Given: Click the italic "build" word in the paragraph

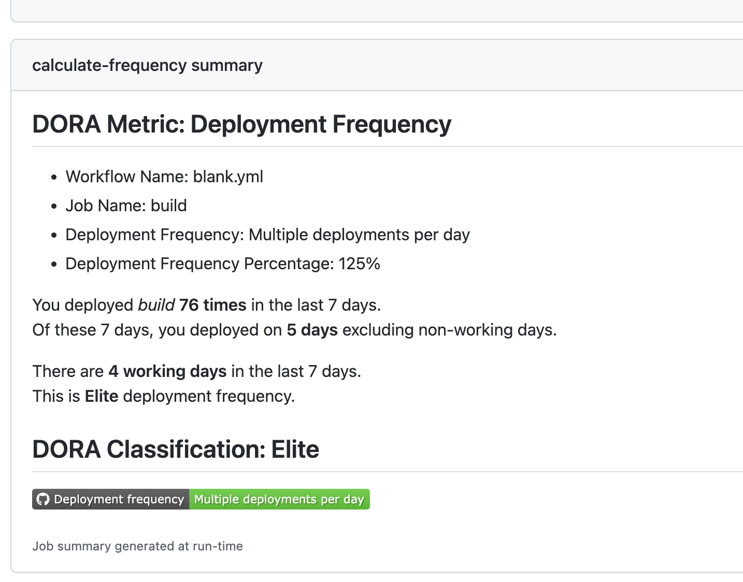Looking at the screenshot, I should pos(156,305).
